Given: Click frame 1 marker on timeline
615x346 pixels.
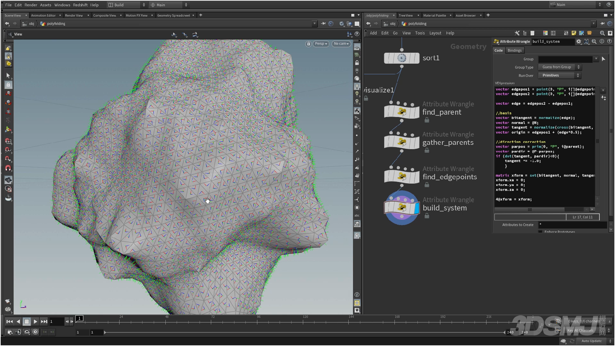Looking at the screenshot, I should 79,319.
